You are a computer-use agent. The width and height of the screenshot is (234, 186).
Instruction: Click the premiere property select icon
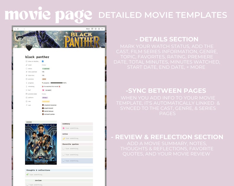pos(27,79)
